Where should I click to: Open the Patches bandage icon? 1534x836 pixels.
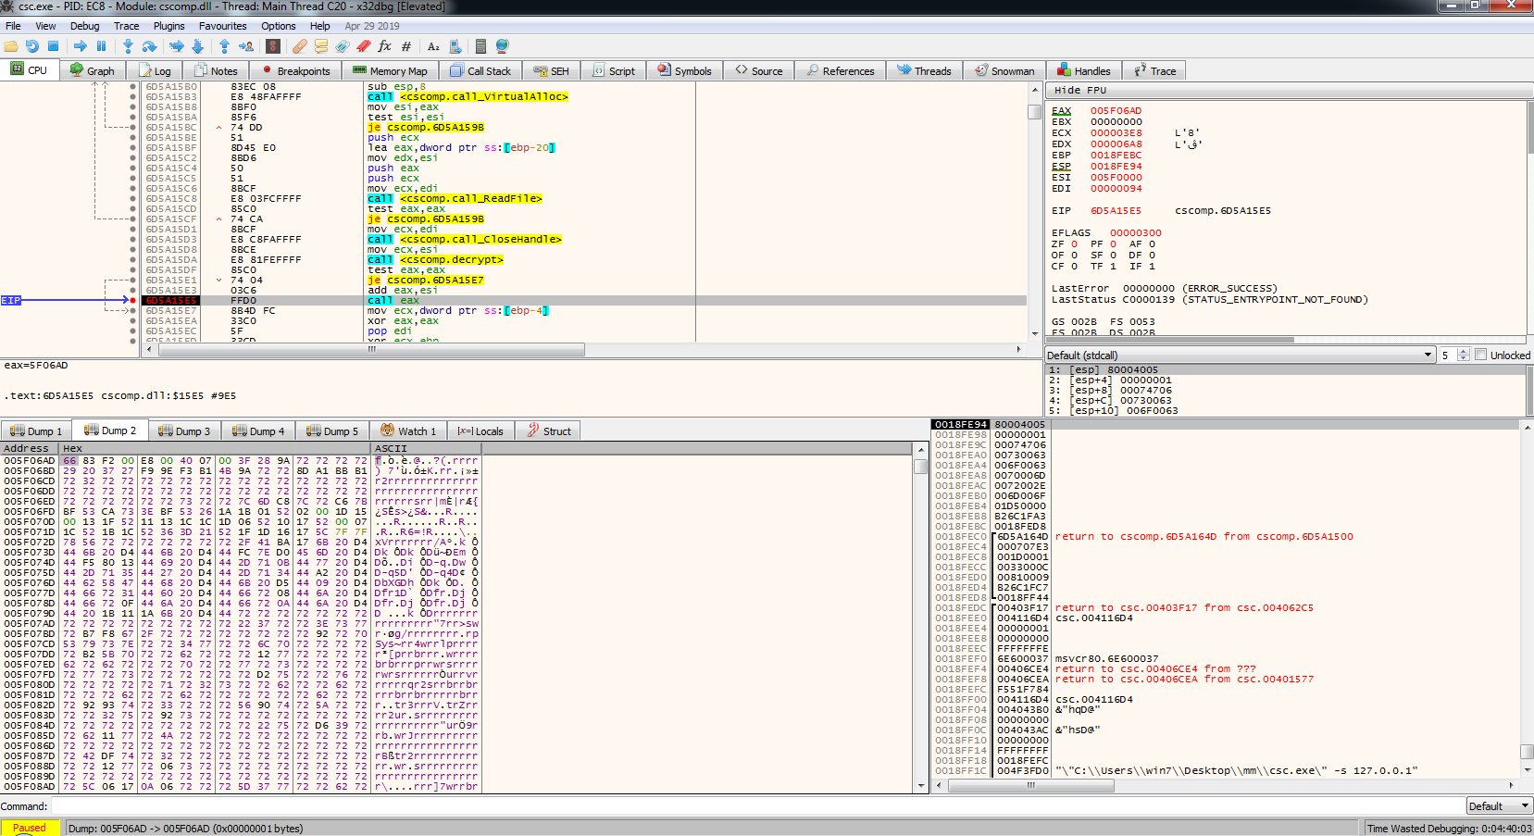click(x=299, y=46)
